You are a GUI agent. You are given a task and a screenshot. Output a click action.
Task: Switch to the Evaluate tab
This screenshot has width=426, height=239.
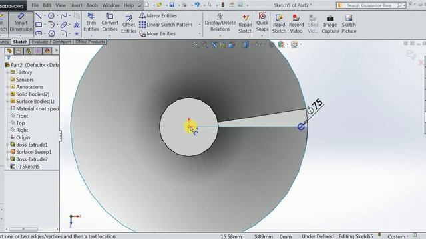pyautogui.click(x=40, y=42)
